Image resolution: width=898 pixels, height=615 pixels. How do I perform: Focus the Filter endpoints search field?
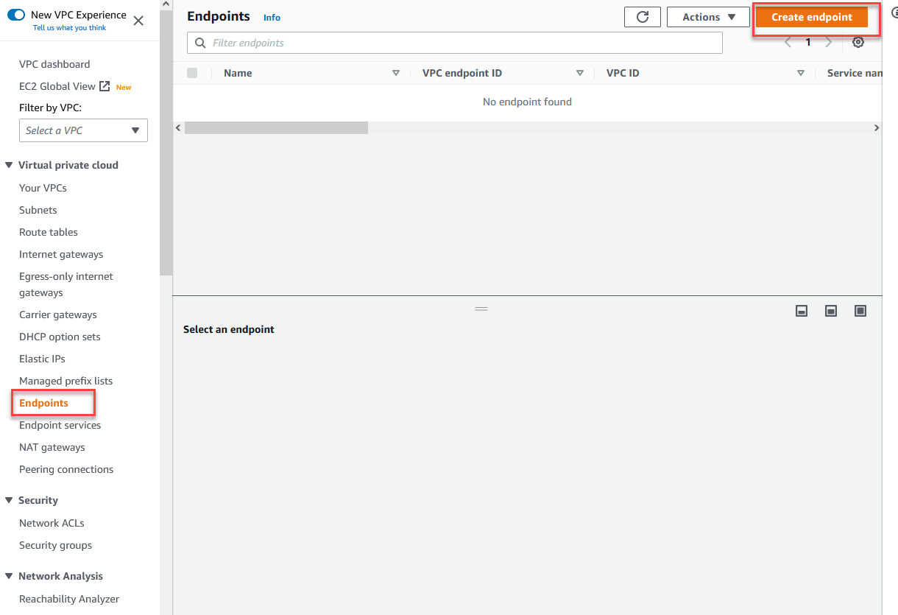[x=455, y=43]
